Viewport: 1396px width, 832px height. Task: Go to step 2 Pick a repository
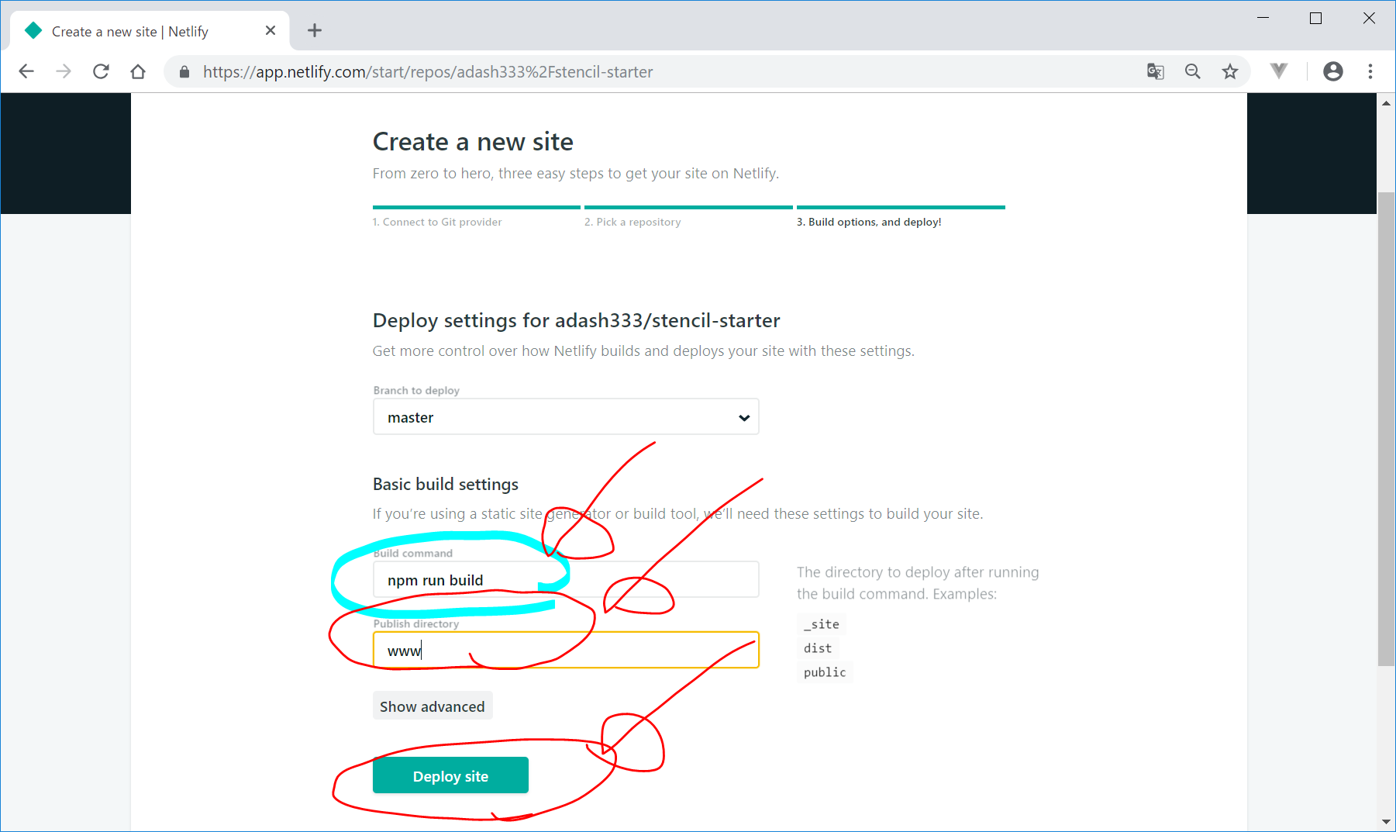[633, 222]
